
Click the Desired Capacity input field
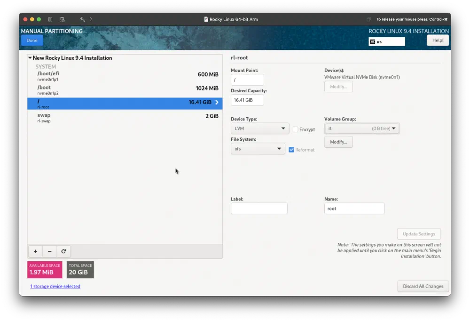(247, 100)
